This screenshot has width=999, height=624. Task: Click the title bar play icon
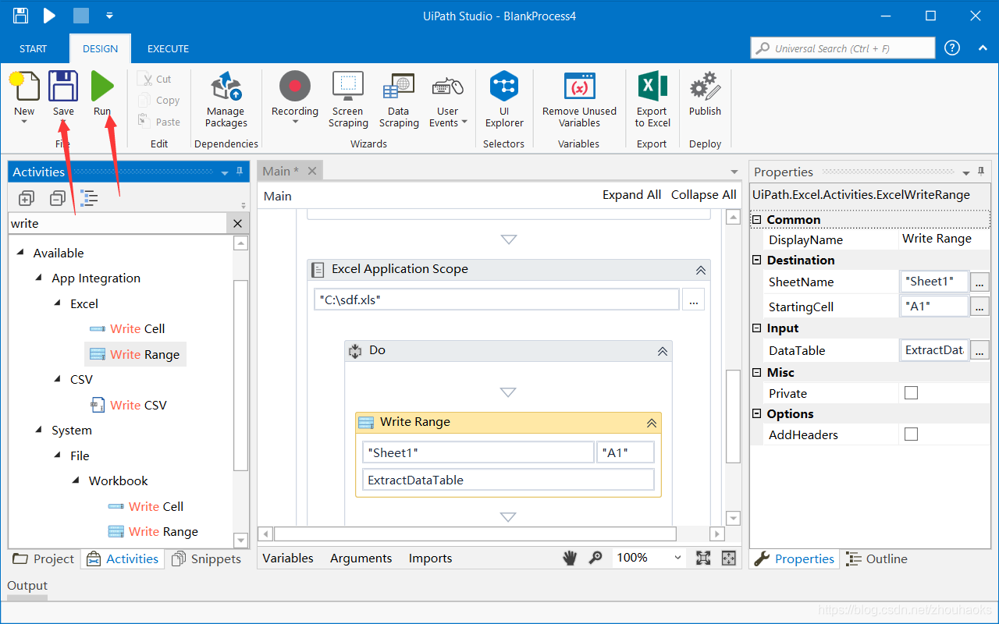tap(49, 16)
